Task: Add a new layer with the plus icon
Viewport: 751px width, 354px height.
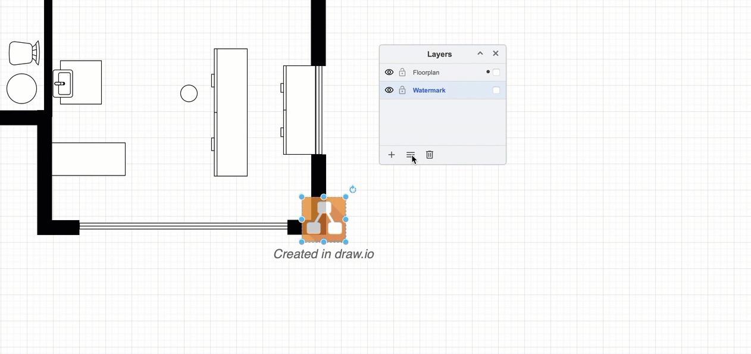Action: pos(391,155)
